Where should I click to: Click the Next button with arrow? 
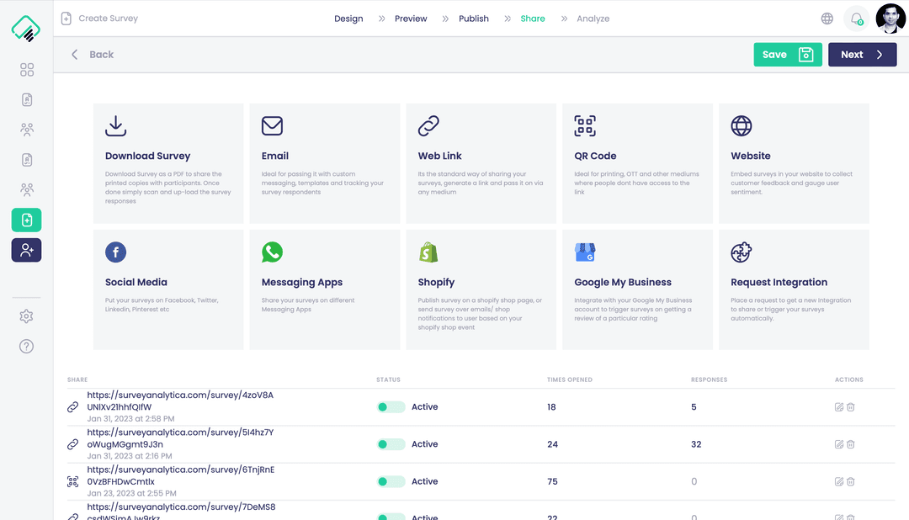(862, 55)
